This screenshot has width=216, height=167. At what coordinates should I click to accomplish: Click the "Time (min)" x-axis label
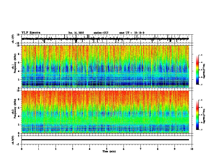point(109,151)
